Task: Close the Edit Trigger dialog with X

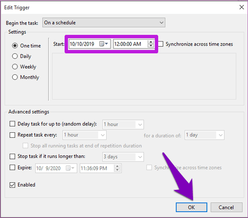Action: coord(242,7)
